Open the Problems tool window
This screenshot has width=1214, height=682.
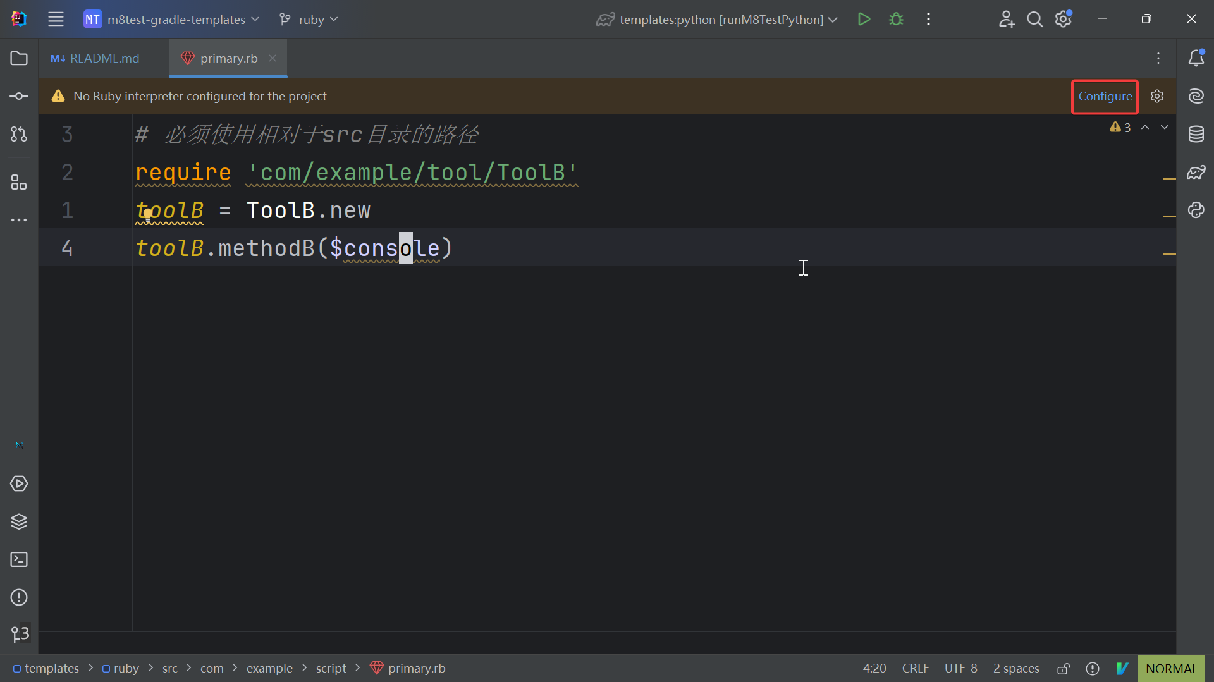point(19,597)
